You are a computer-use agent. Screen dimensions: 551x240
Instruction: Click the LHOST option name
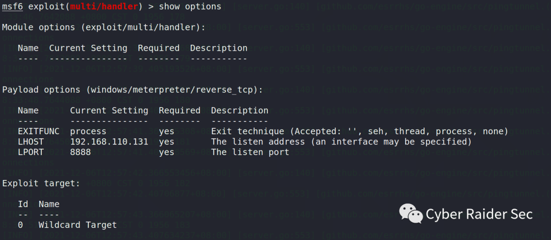point(31,142)
